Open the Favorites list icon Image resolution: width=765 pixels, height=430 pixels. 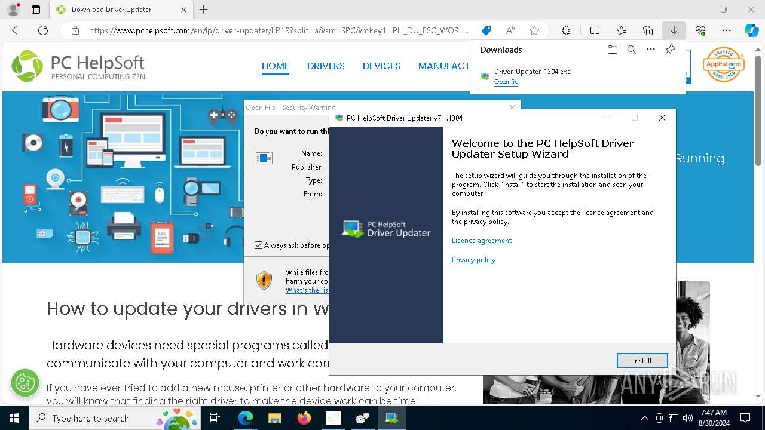[622, 30]
